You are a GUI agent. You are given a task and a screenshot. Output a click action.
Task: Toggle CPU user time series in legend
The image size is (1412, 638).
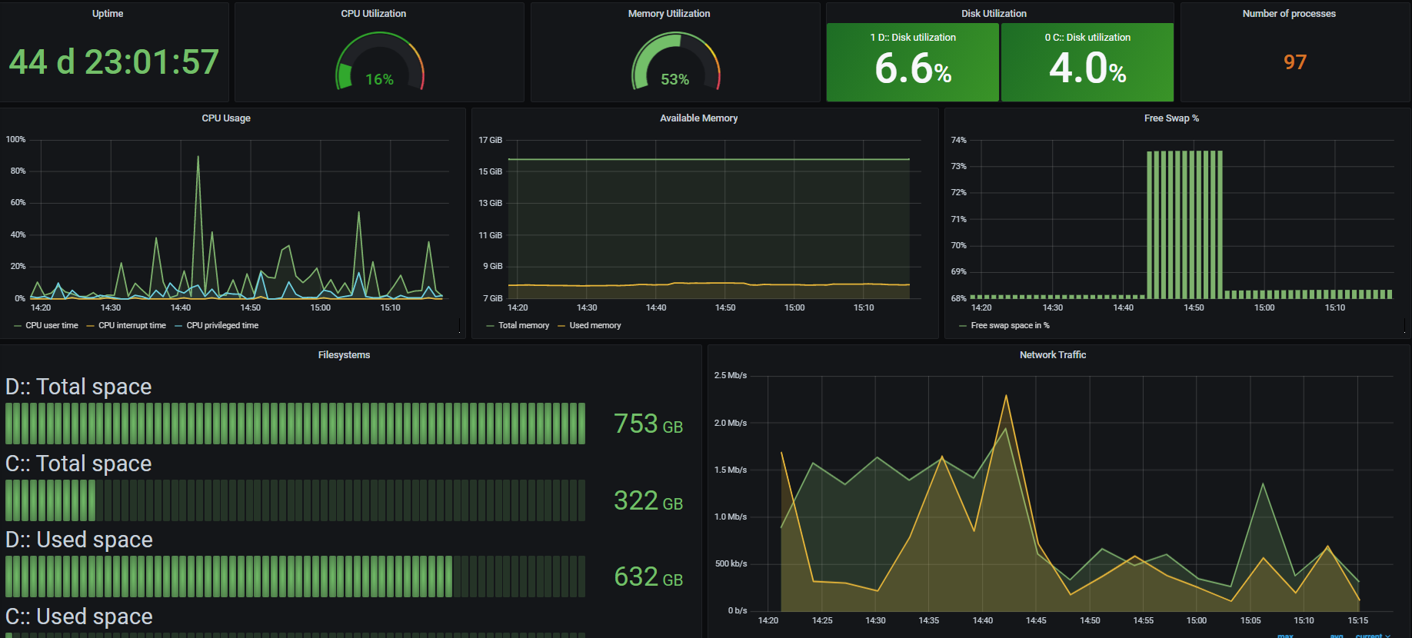tap(52, 326)
